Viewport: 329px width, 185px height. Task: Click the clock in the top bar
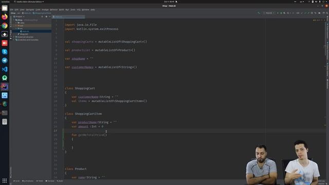coord(169,2)
